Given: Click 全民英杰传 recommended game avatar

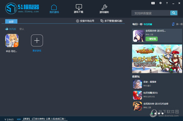Looking at the screenshot, I should coord(139,36).
